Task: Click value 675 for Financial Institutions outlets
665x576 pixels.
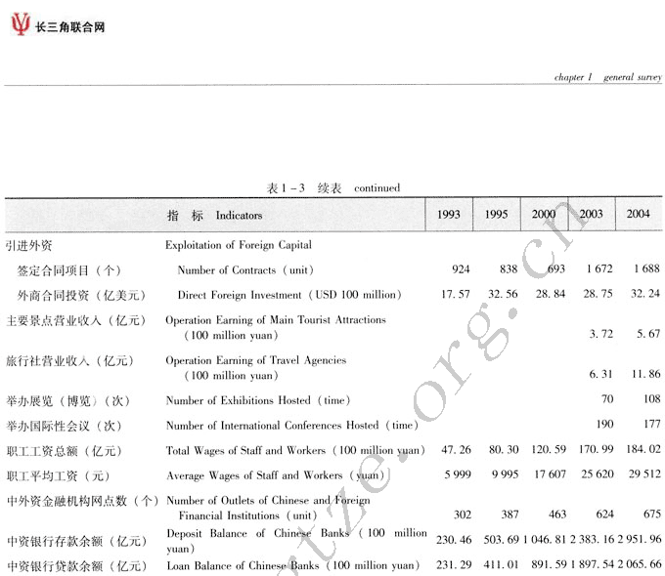Action: 652,514
